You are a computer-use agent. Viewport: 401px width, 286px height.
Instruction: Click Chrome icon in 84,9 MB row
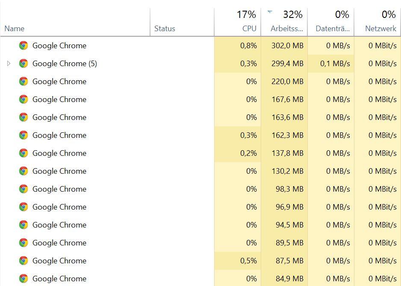click(24, 278)
